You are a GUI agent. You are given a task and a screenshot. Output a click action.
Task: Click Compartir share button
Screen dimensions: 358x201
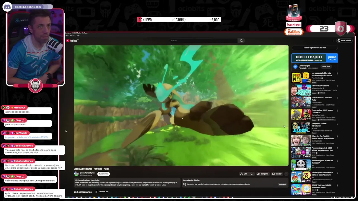tap(263, 174)
